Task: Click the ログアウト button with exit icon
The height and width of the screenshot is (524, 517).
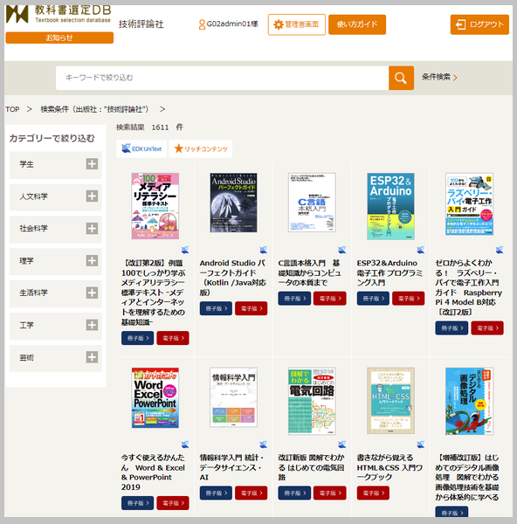Action: click(479, 24)
